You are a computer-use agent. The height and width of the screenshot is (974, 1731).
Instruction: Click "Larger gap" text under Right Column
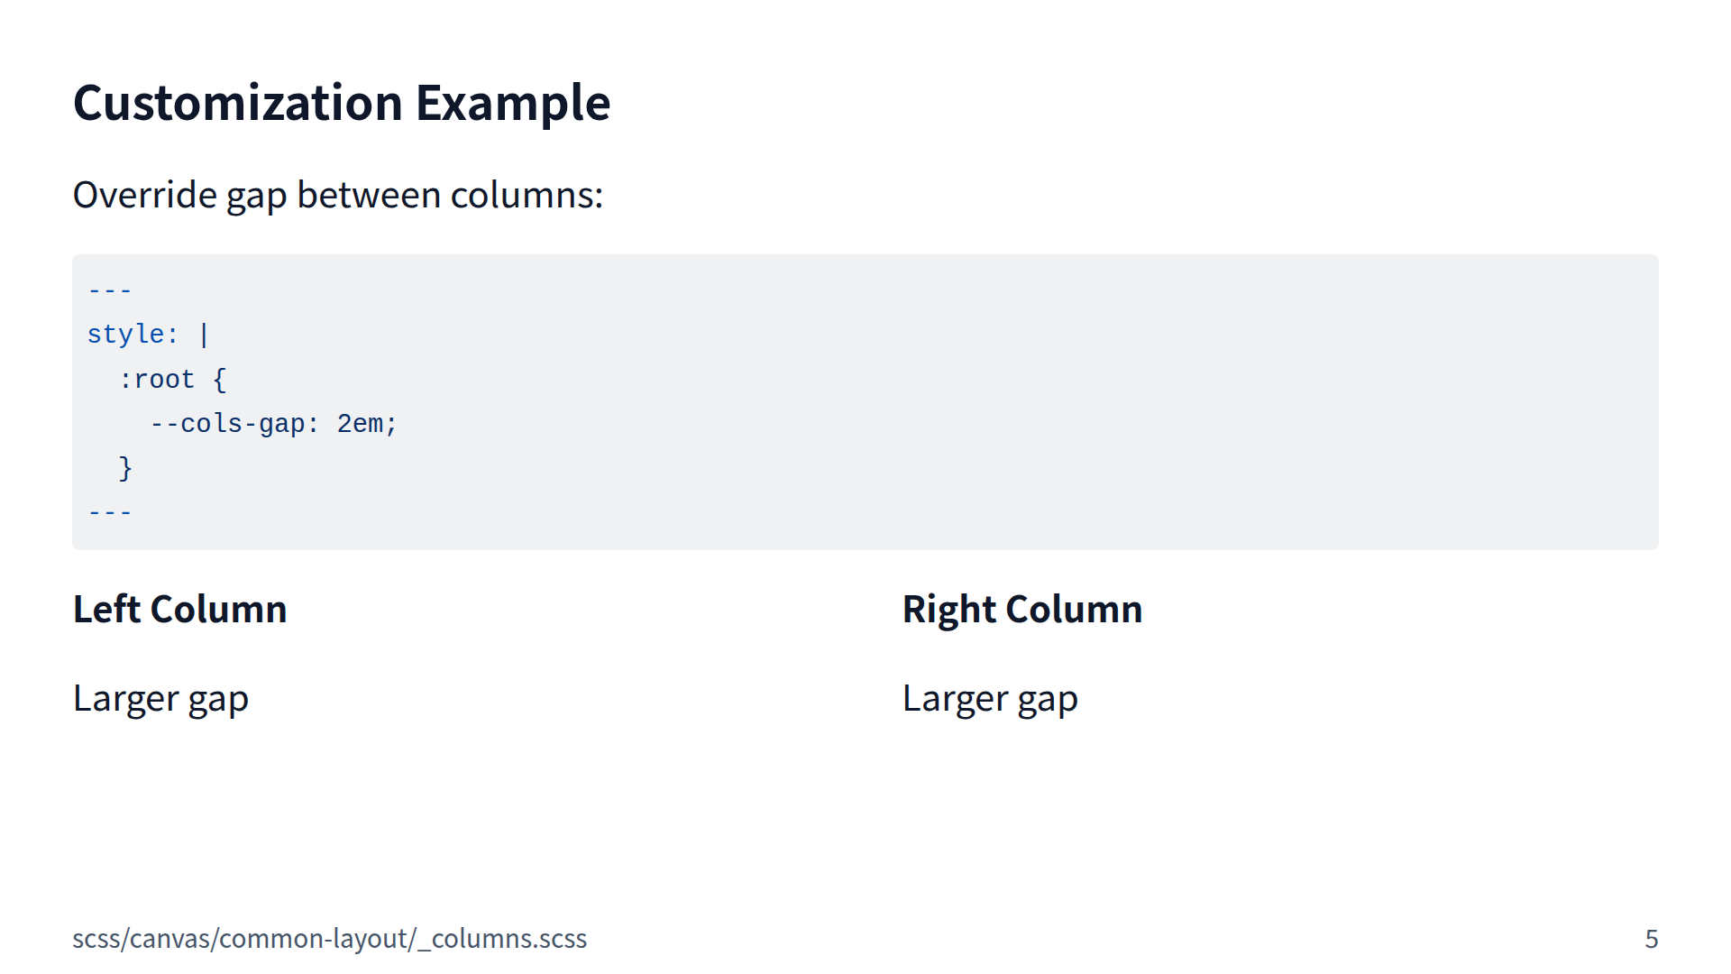pyautogui.click(x=990, y=699)
